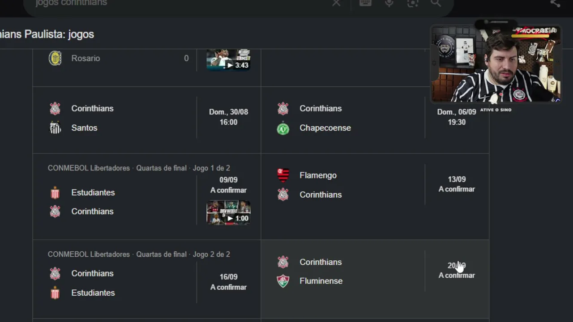Play the 3:43 highlight video thumbnail
573x322 pixels.
(x=228, y=59)
